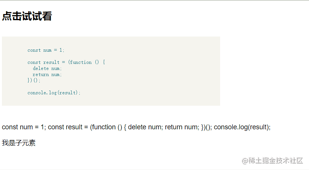Click the empty area right of code block
Screen dimensions: 309x170
[x=264, y=71]
